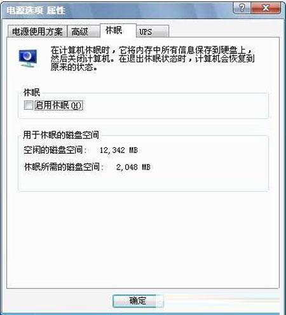Go to the UPS tab

[x=153, y=32]
